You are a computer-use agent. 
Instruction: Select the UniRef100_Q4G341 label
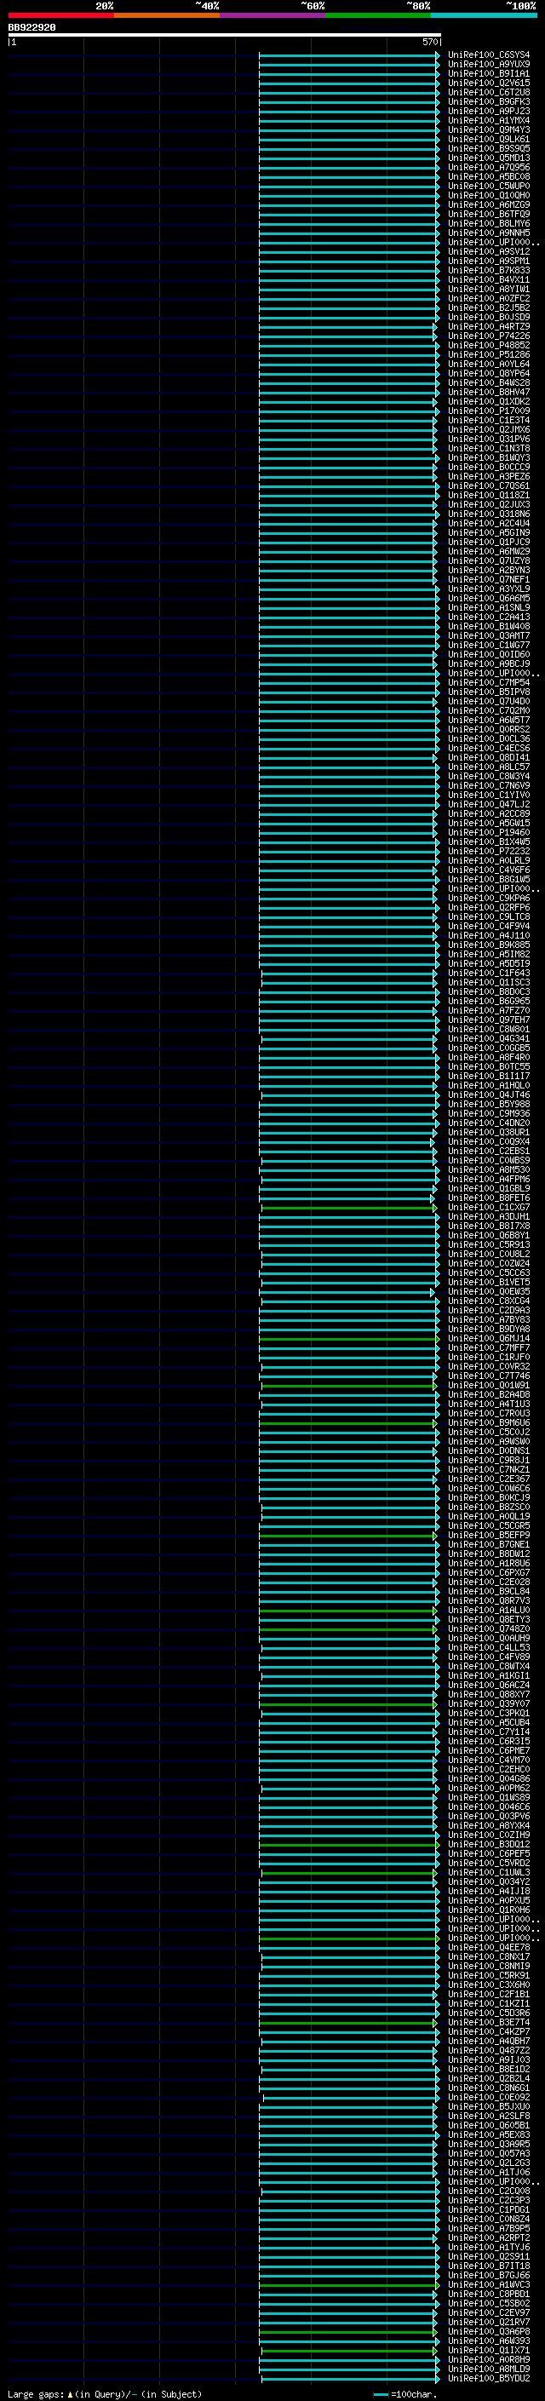click(488, 1038)
